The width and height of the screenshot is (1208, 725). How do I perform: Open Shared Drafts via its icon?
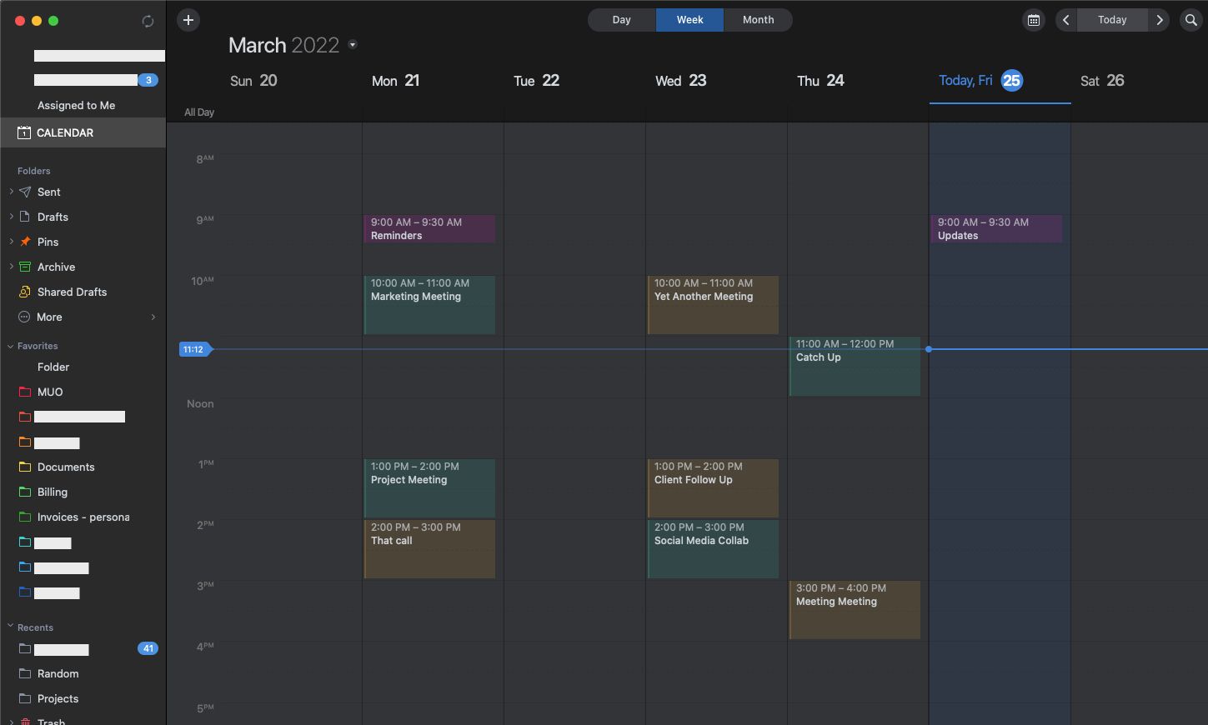point(23,292)
